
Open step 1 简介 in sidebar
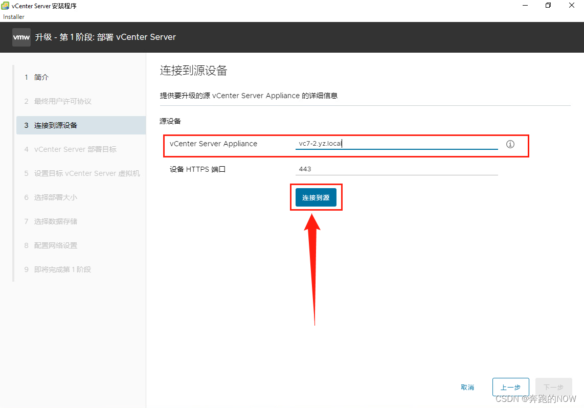[x=81, y=77]
